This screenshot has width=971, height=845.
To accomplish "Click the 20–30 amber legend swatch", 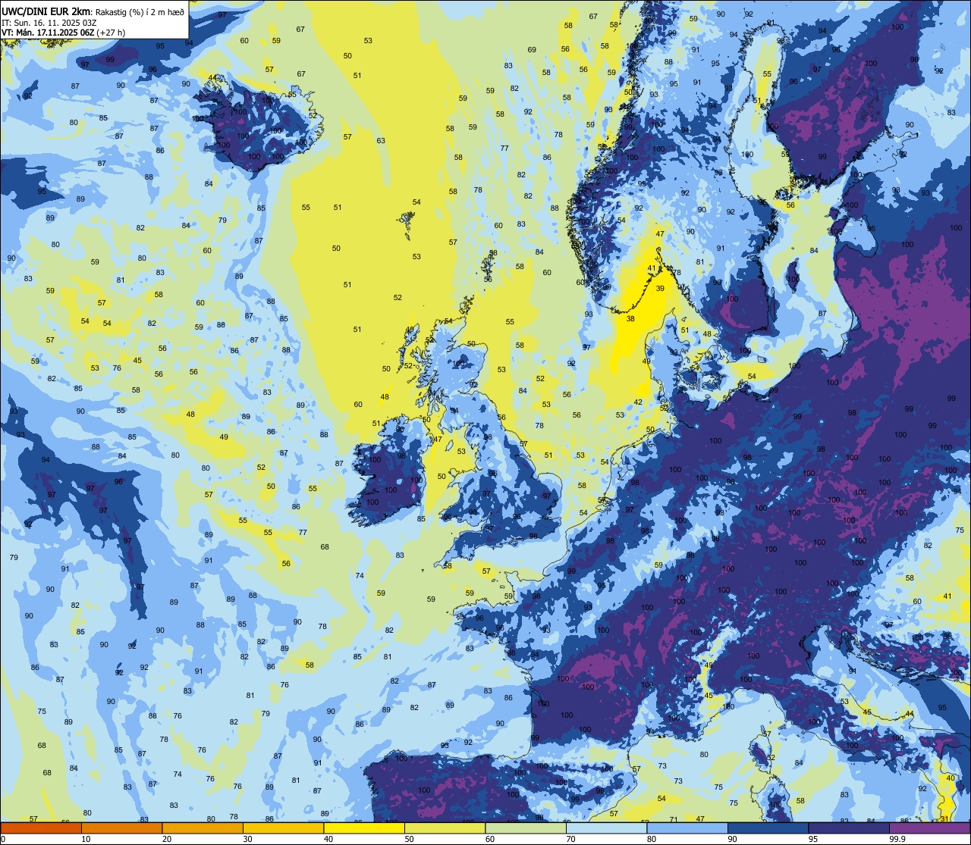I will click(203, 828).
